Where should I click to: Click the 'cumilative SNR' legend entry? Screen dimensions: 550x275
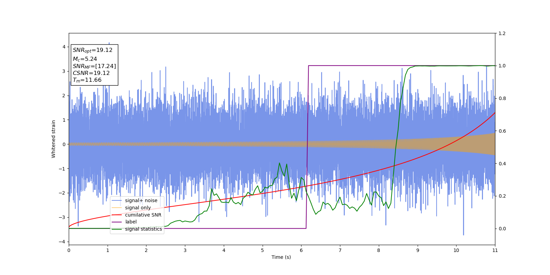[x=143, y=215]
